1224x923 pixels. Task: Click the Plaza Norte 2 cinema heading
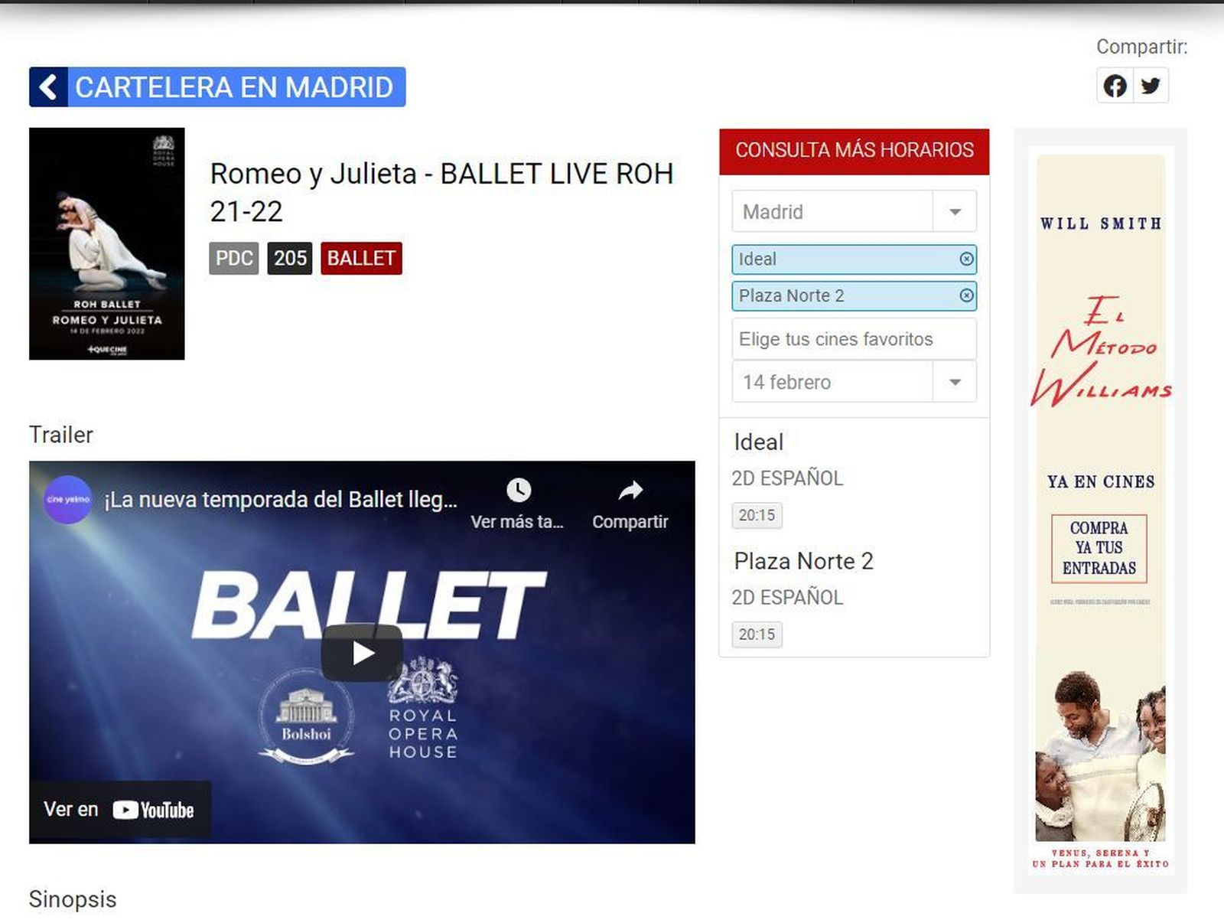click(803, 561)
